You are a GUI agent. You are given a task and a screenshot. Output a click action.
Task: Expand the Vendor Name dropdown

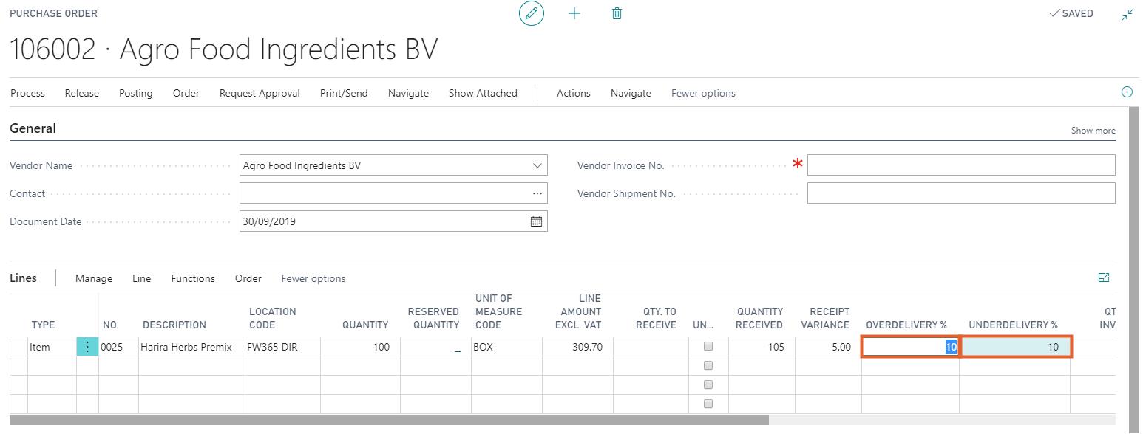coord(537,166)
